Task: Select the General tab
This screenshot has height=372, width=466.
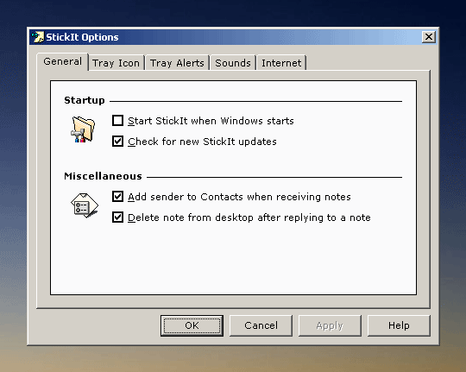Action: point(62,61)
